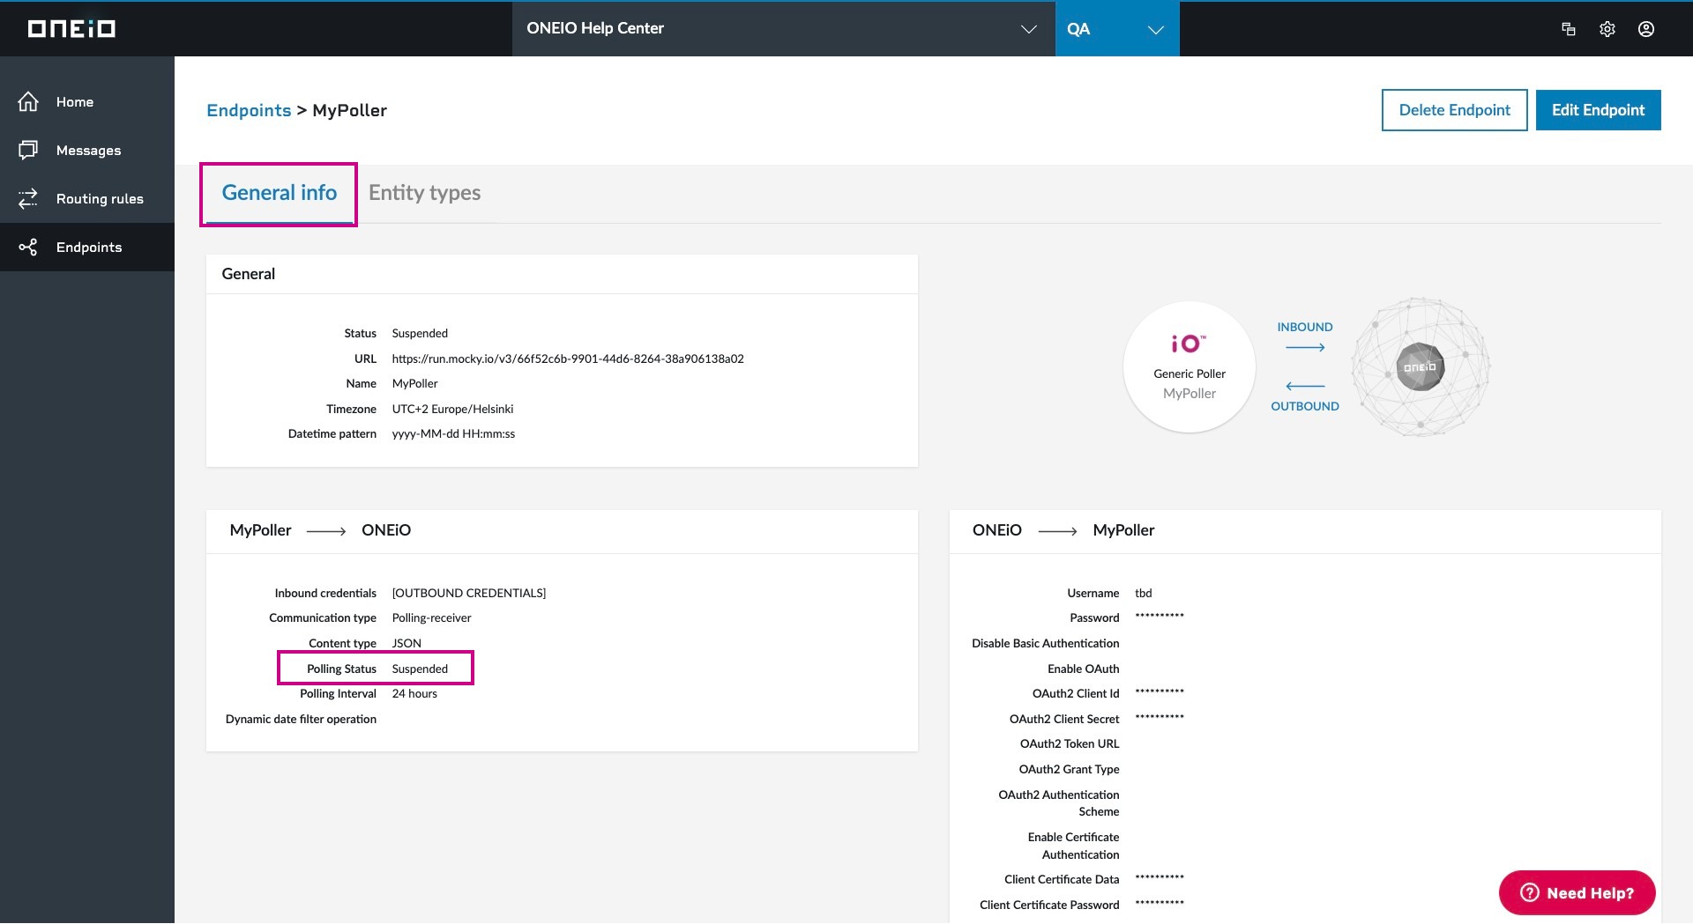Image resolution: width=1693 pixels, height=924 pixels.
Task: Click the Generic Poller MyPoller circle
Action: pyautogui.click(x=1190, y=367)
